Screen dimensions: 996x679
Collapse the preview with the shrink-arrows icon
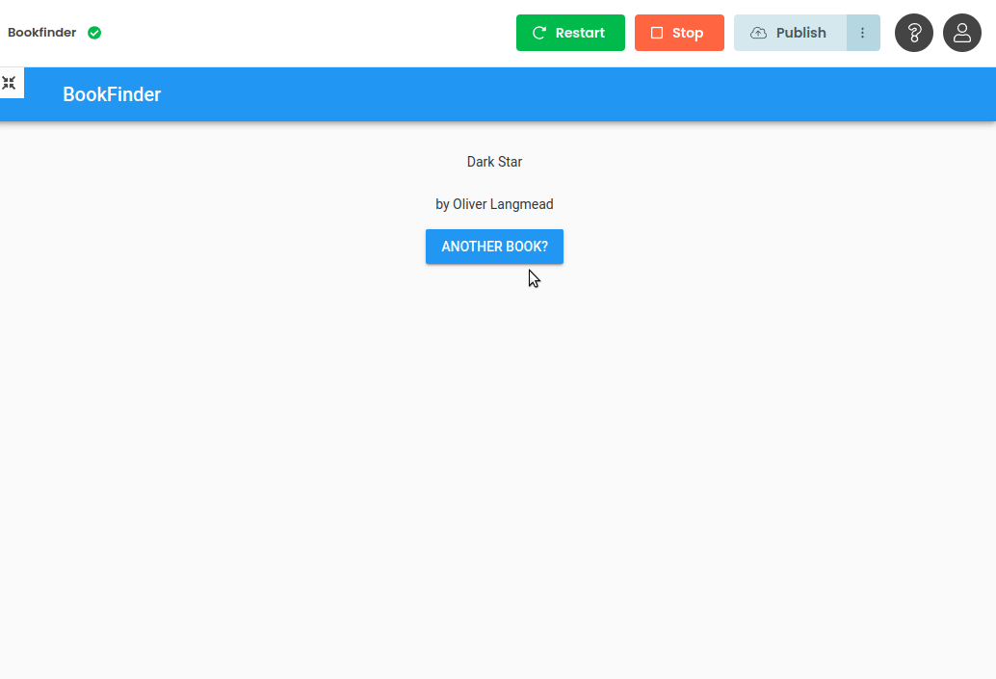coord(9,83)
